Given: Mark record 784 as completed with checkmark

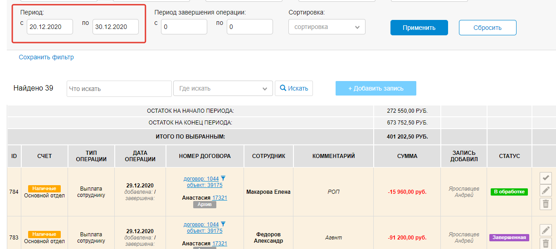Looking at the screenshot, I should [x=546, y=178].
